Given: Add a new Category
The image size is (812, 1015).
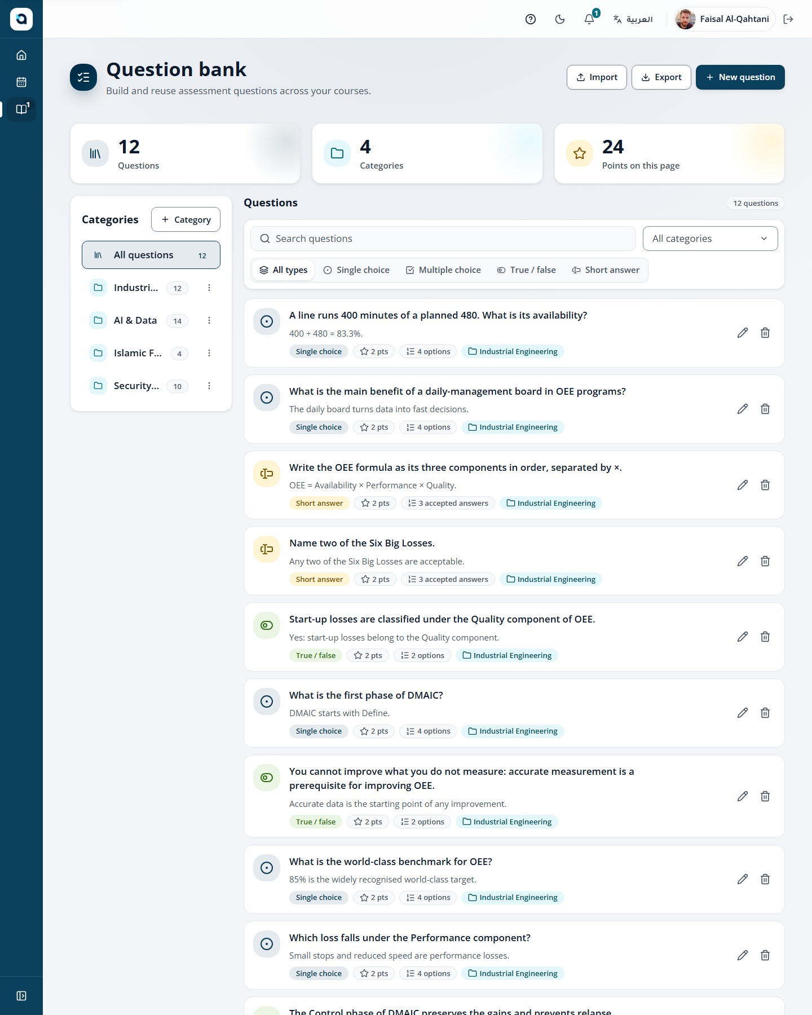Looking at the screenshot, I should 186,219.
